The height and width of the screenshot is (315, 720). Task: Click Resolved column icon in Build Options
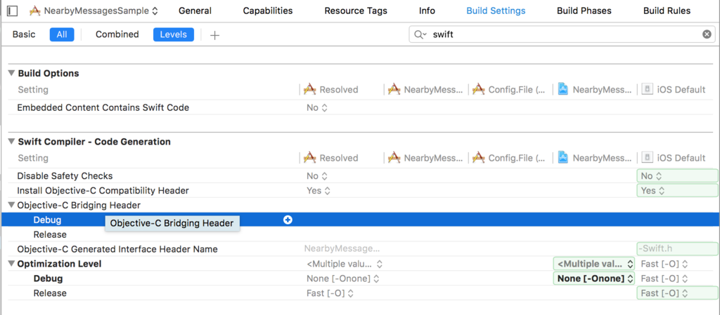pos(310,89)
